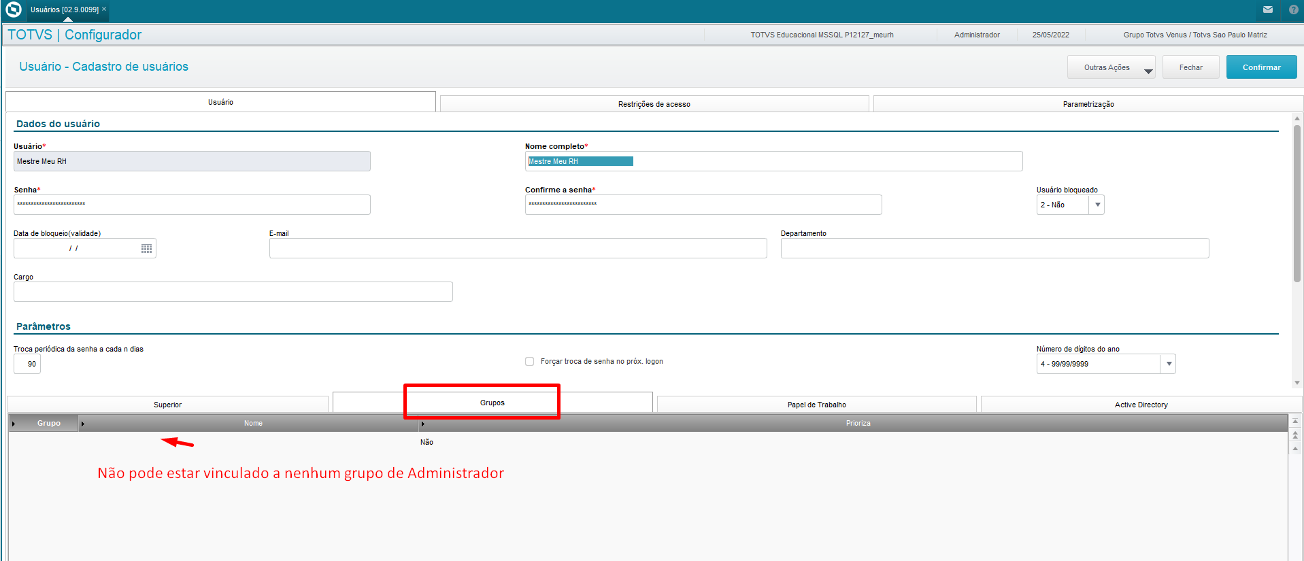Open the Active Directory sub-tab
This screenshot has height=561, width=1304.
point(1141,405)
